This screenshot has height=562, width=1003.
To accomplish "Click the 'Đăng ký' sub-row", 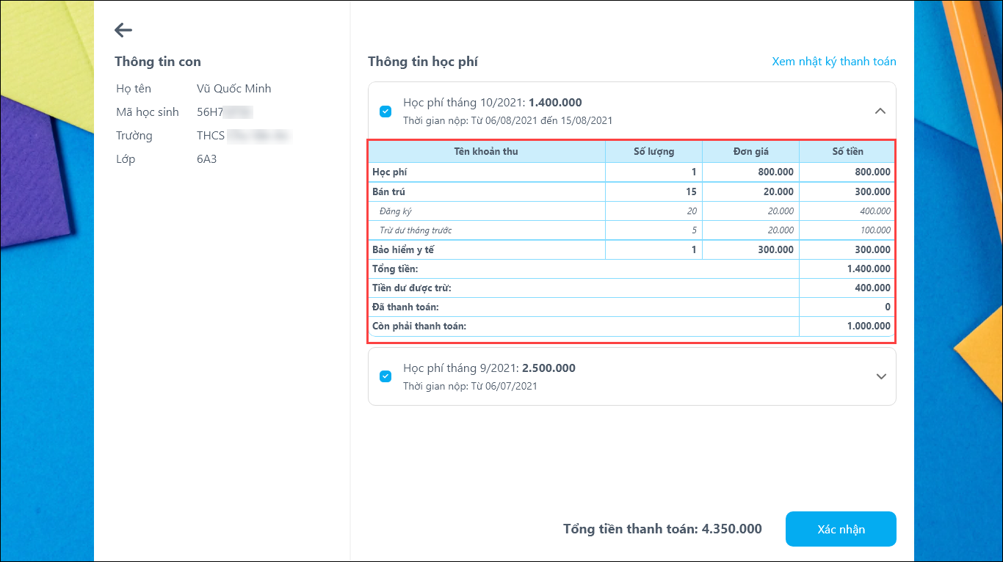I will (396, 211).
